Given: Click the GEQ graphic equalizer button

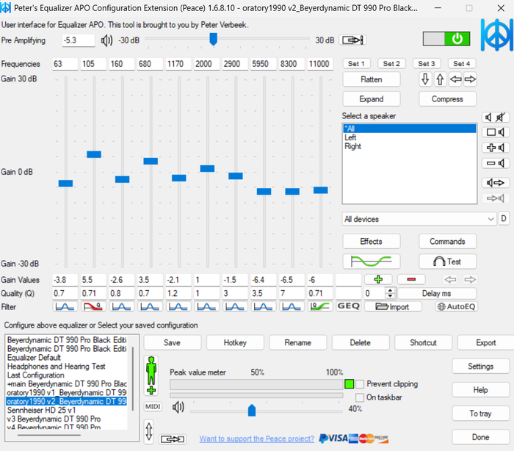Looking at the screenshot, I should 349,306.
